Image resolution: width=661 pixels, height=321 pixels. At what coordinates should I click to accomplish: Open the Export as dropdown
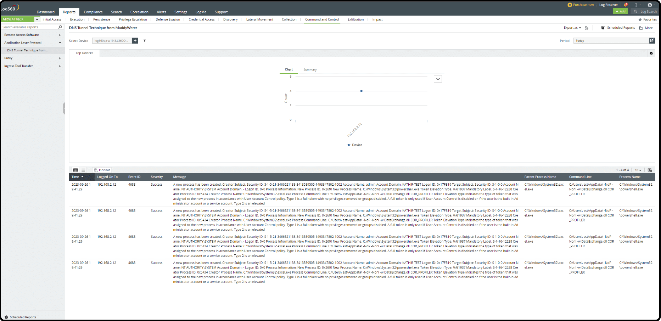tap(572, 28)
